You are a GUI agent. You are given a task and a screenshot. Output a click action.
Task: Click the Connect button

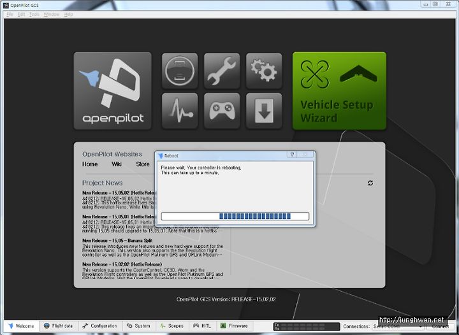pyautogui.click(x=441, y=327)
